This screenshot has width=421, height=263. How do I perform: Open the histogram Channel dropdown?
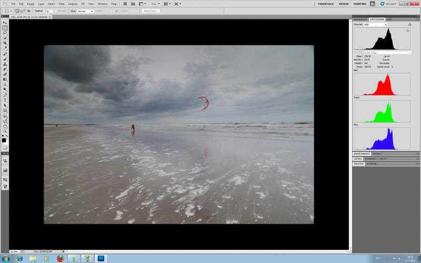coord(375,24)
